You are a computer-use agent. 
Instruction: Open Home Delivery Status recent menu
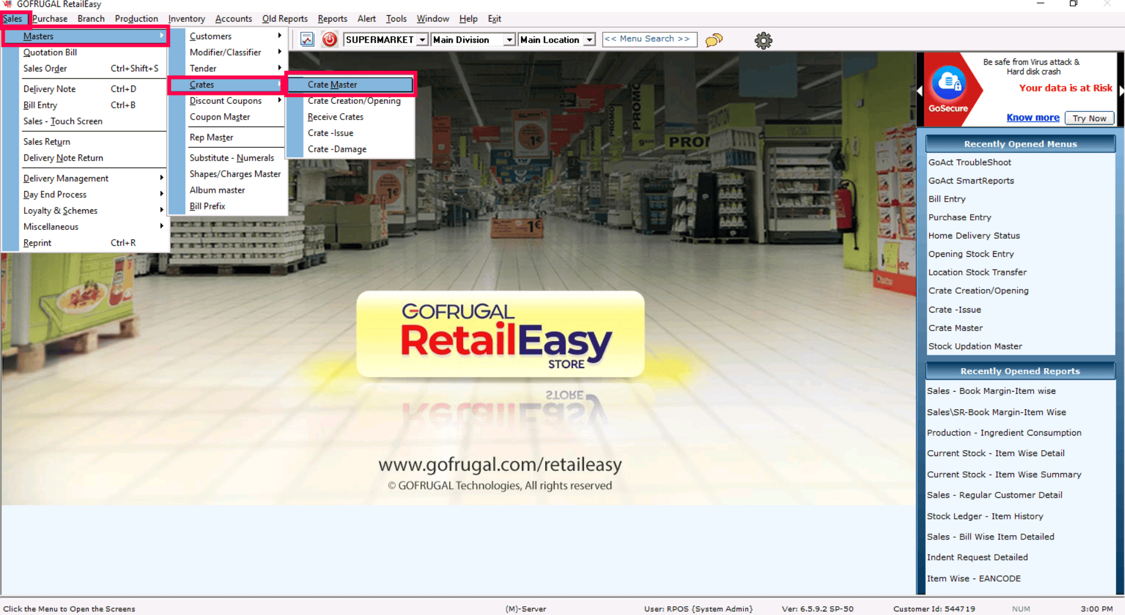974,236
